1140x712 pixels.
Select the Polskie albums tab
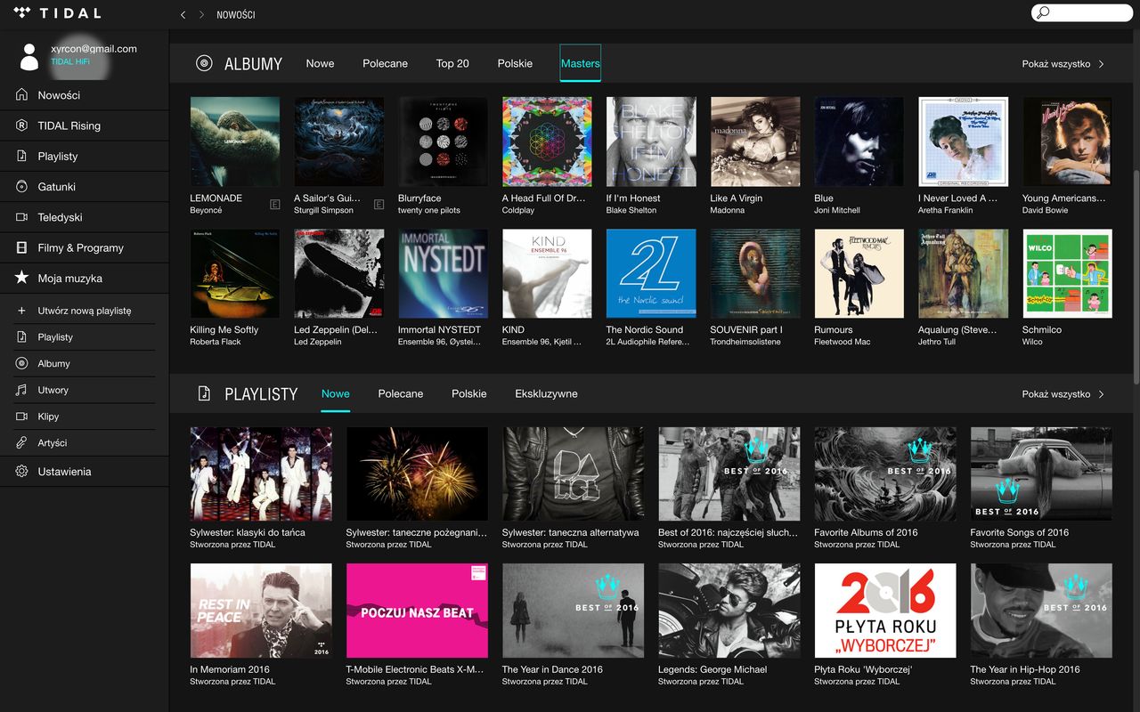coord(515,63)
